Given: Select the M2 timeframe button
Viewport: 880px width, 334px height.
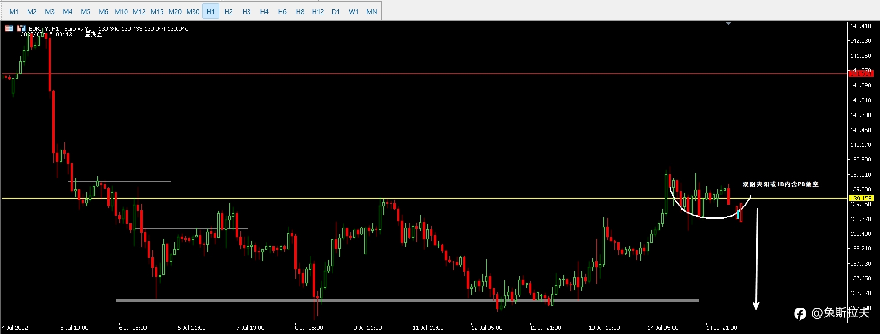Looking at the screenshot, I should 32,11.
